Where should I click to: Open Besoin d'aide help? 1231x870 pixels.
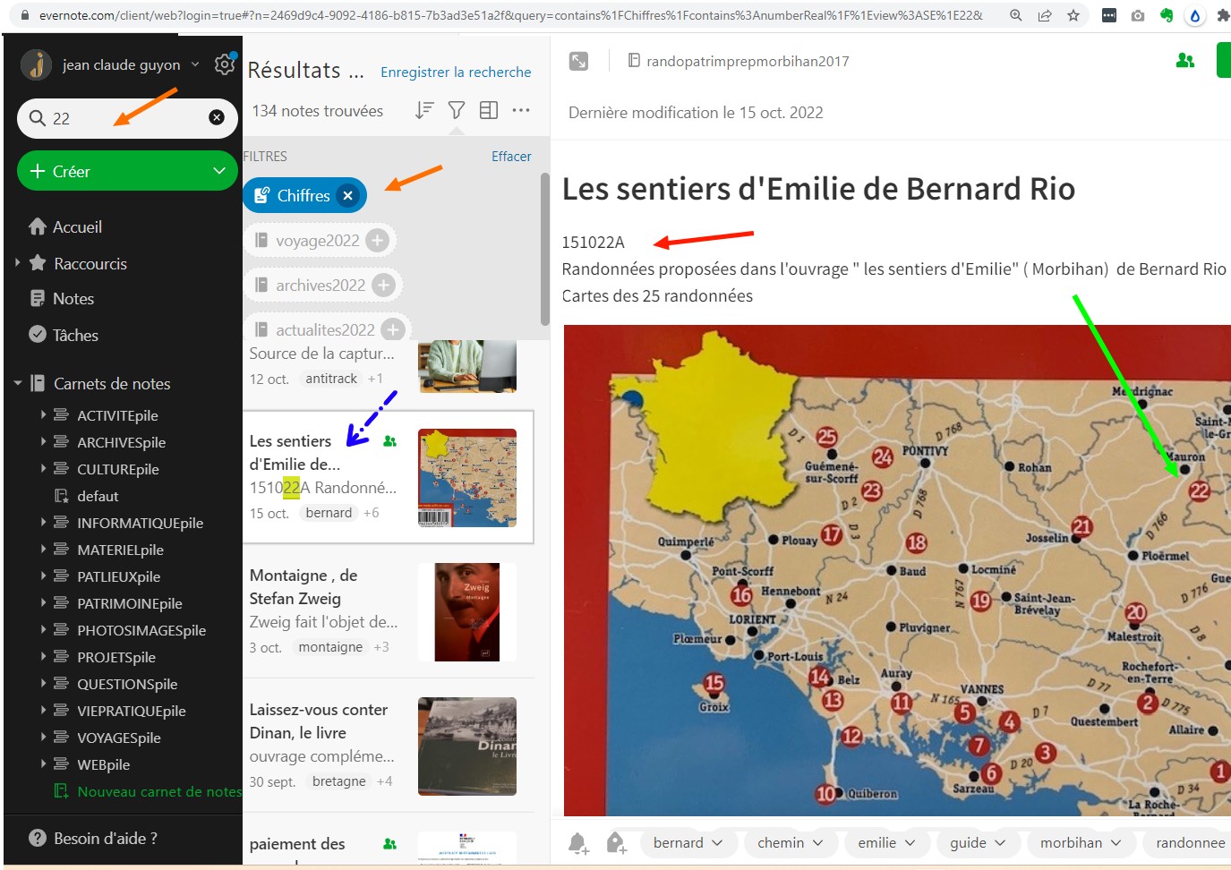(x=93, y=838)
